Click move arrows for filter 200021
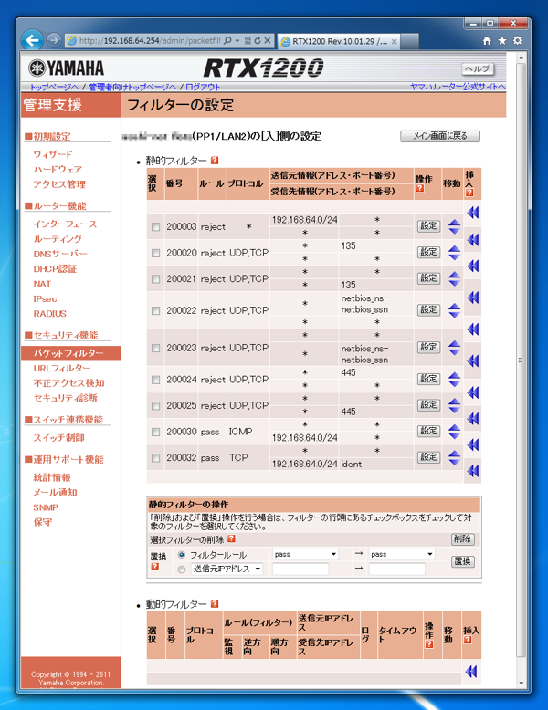This screenshot has height=710, width=548. pyautogui.click(x=454, y=279)
